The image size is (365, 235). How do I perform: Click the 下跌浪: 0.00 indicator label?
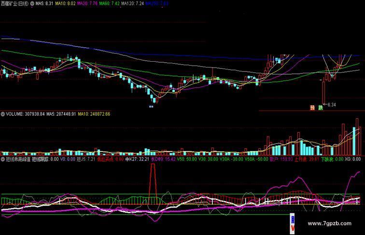[332, 159]
